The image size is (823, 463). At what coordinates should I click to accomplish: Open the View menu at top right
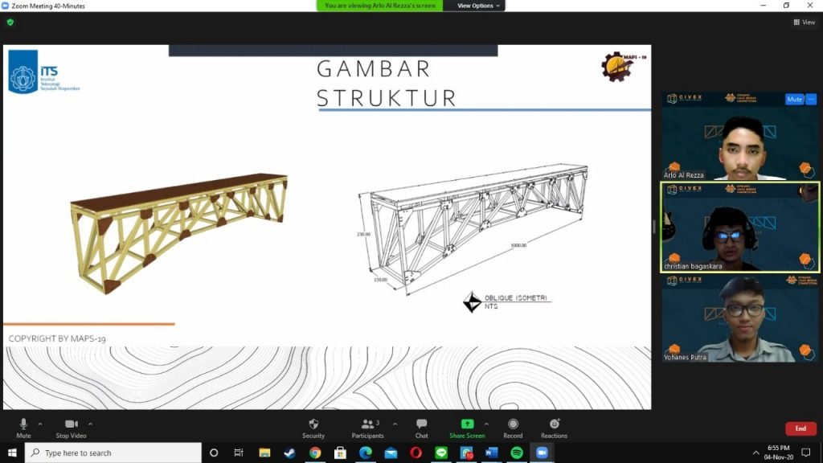(x=803, y=23)
